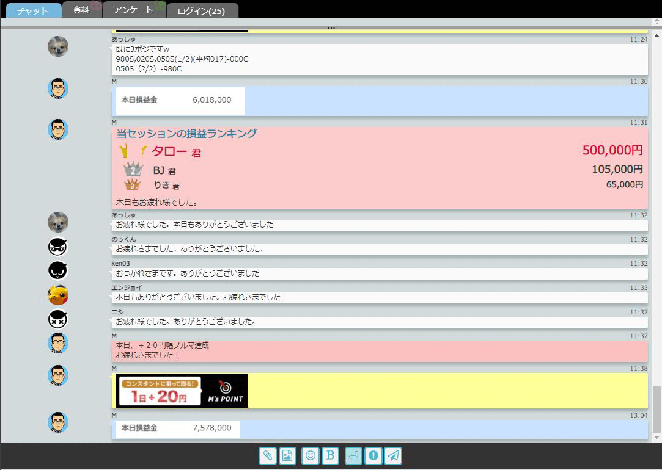662x470 pixels.
Task: Click the scroll down arrow of chat scrollbar
Action: [x=657, y=438]
